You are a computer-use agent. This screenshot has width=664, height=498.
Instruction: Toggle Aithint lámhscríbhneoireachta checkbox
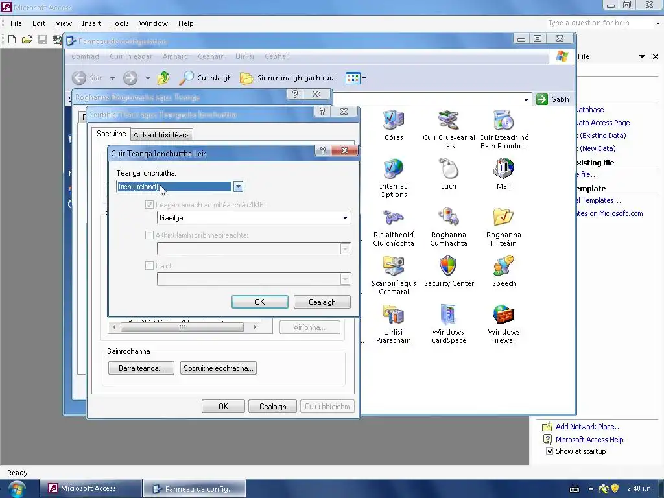click(149, 235)
